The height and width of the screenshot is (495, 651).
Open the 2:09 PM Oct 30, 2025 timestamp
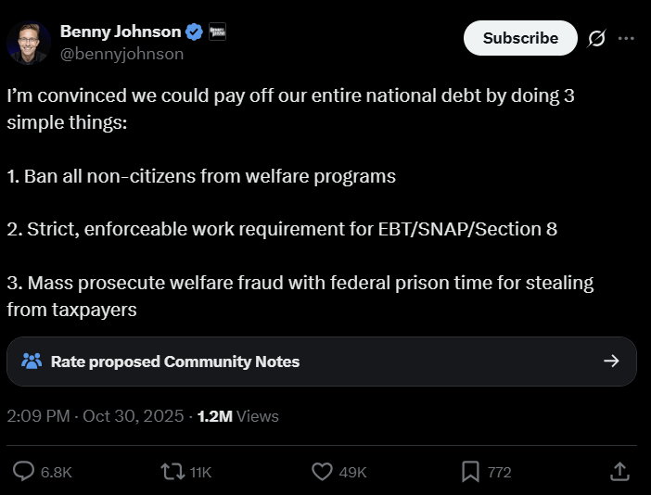click(x=96, y=416)
